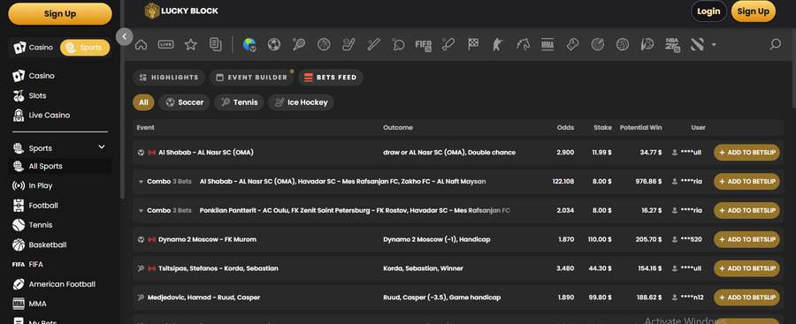This screenshot has width=796, height=324.
Task: Open the Bets Feed tab
Action: 331,78
